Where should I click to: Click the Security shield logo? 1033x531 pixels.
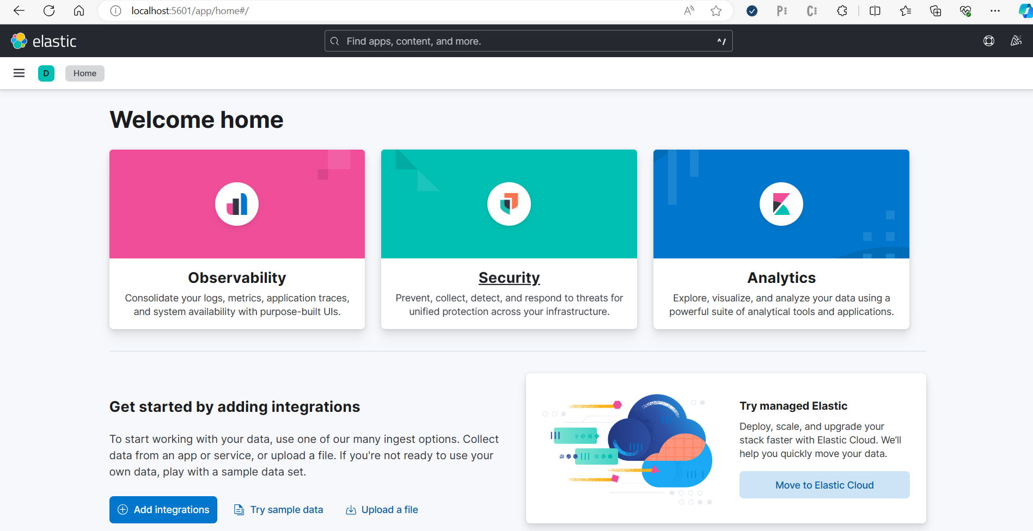(x=509, y=204)
